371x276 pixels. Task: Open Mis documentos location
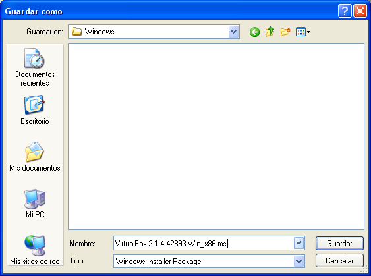pyautogui.click(x=35, y=157)
